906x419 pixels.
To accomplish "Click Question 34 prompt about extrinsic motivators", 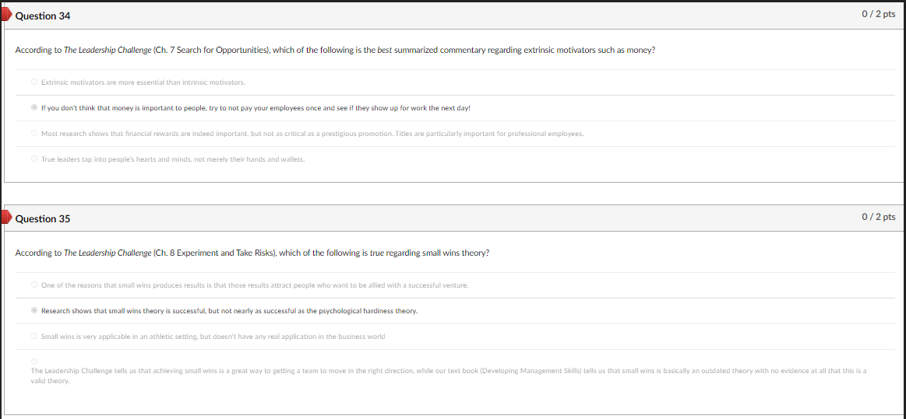I will pyautogui.click(x=335, y=51).
